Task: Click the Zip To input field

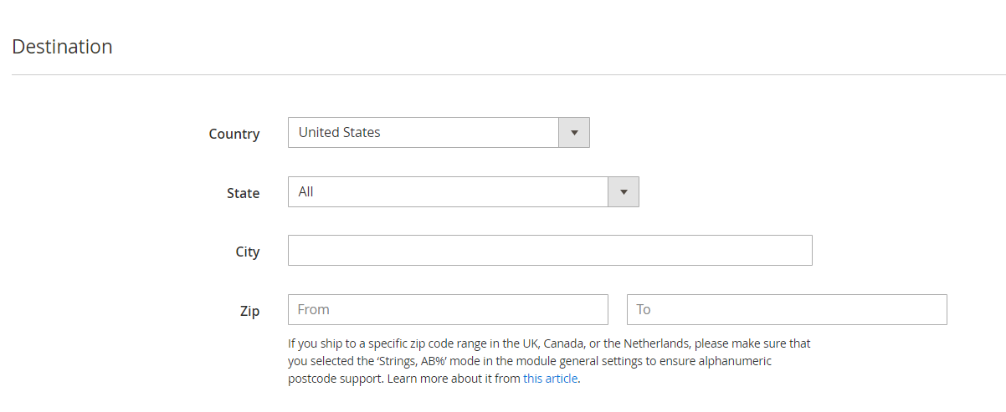Action: [x=787, y=309]
